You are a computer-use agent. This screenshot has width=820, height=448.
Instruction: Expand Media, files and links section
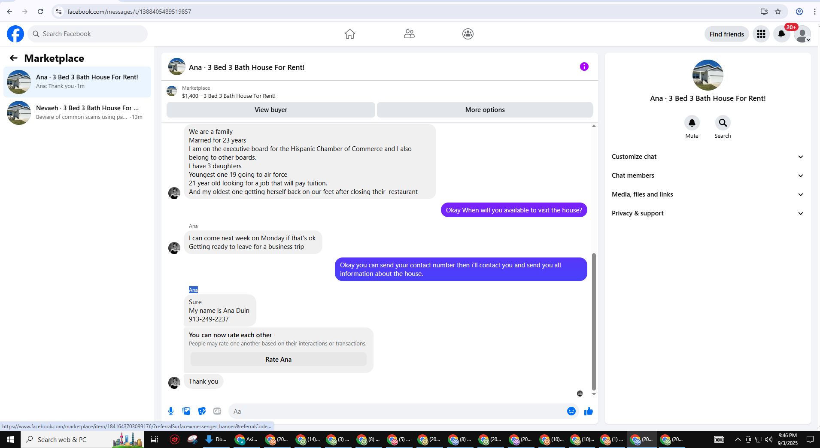pos(708,194)
